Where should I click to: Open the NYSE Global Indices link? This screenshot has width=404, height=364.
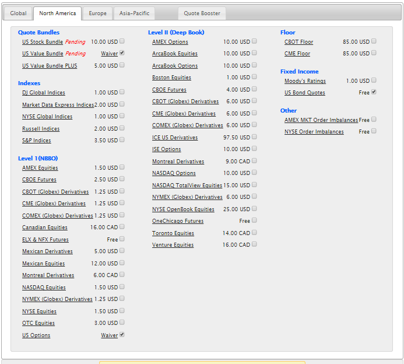[x=47, y=117]
